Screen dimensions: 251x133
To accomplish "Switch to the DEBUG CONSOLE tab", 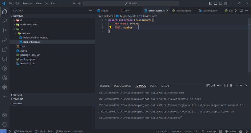I will (x=122, y=85).
